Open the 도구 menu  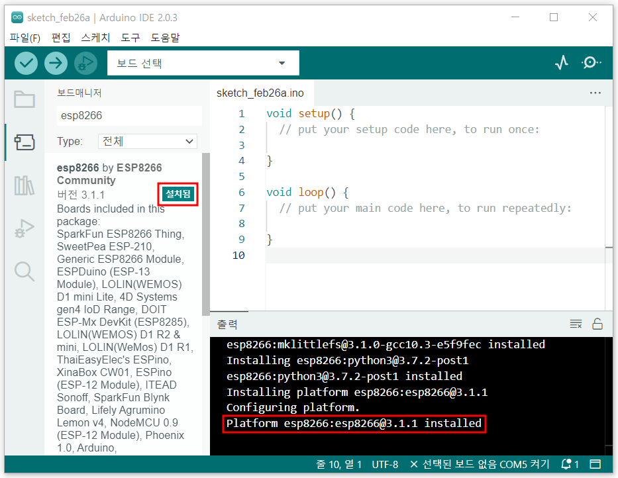[130, 38]
